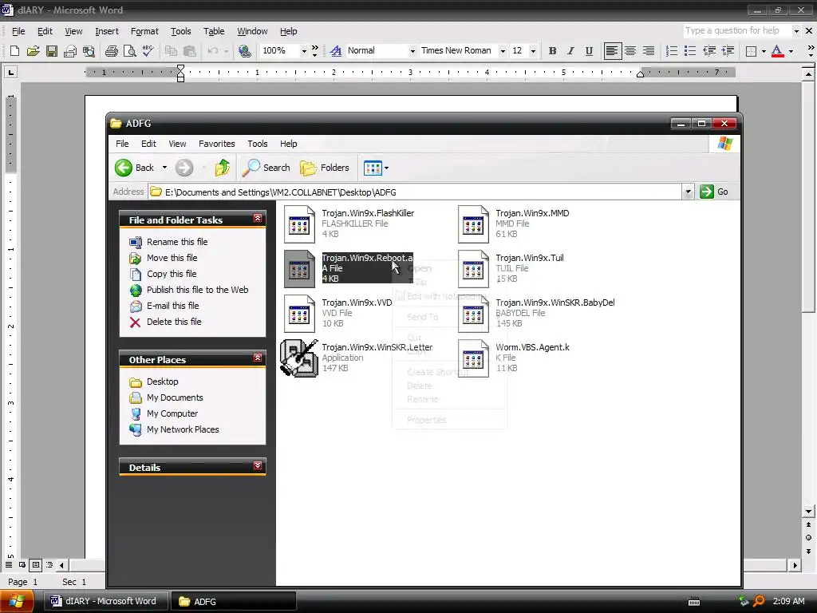Screen dimensions: 817x613
Task: Open the Word Insert menu
Action: pyautogui.click(x=107, y=31)
